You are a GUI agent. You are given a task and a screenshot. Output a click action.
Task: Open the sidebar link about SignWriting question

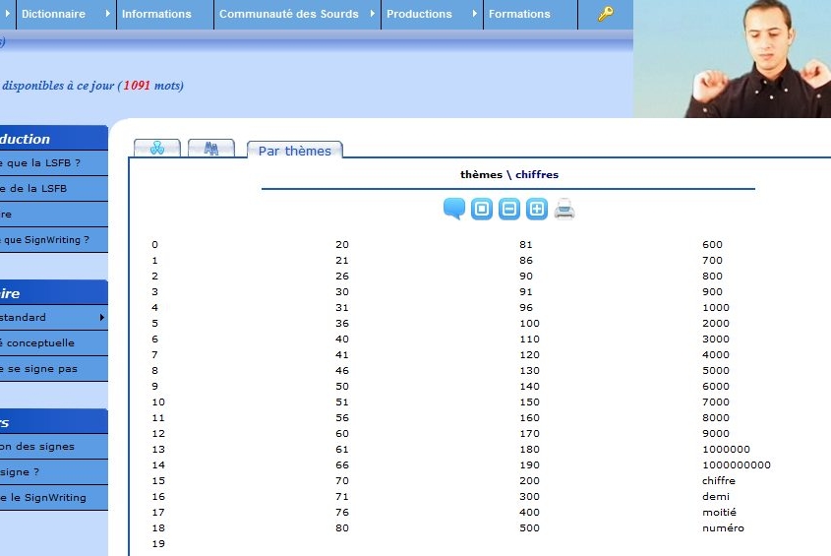44,240
